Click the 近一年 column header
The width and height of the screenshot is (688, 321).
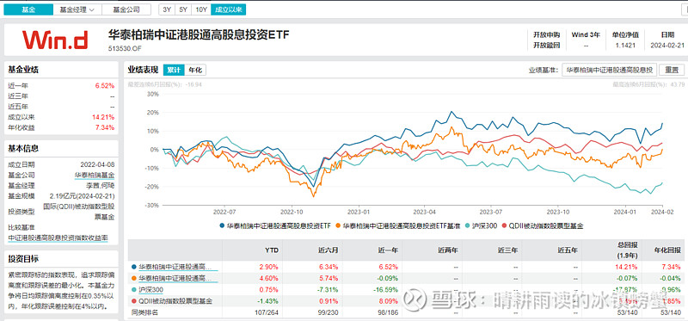(x=388, y=250)
